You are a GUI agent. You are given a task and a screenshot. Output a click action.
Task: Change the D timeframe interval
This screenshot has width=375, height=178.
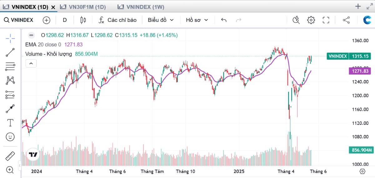coord(65,20)
